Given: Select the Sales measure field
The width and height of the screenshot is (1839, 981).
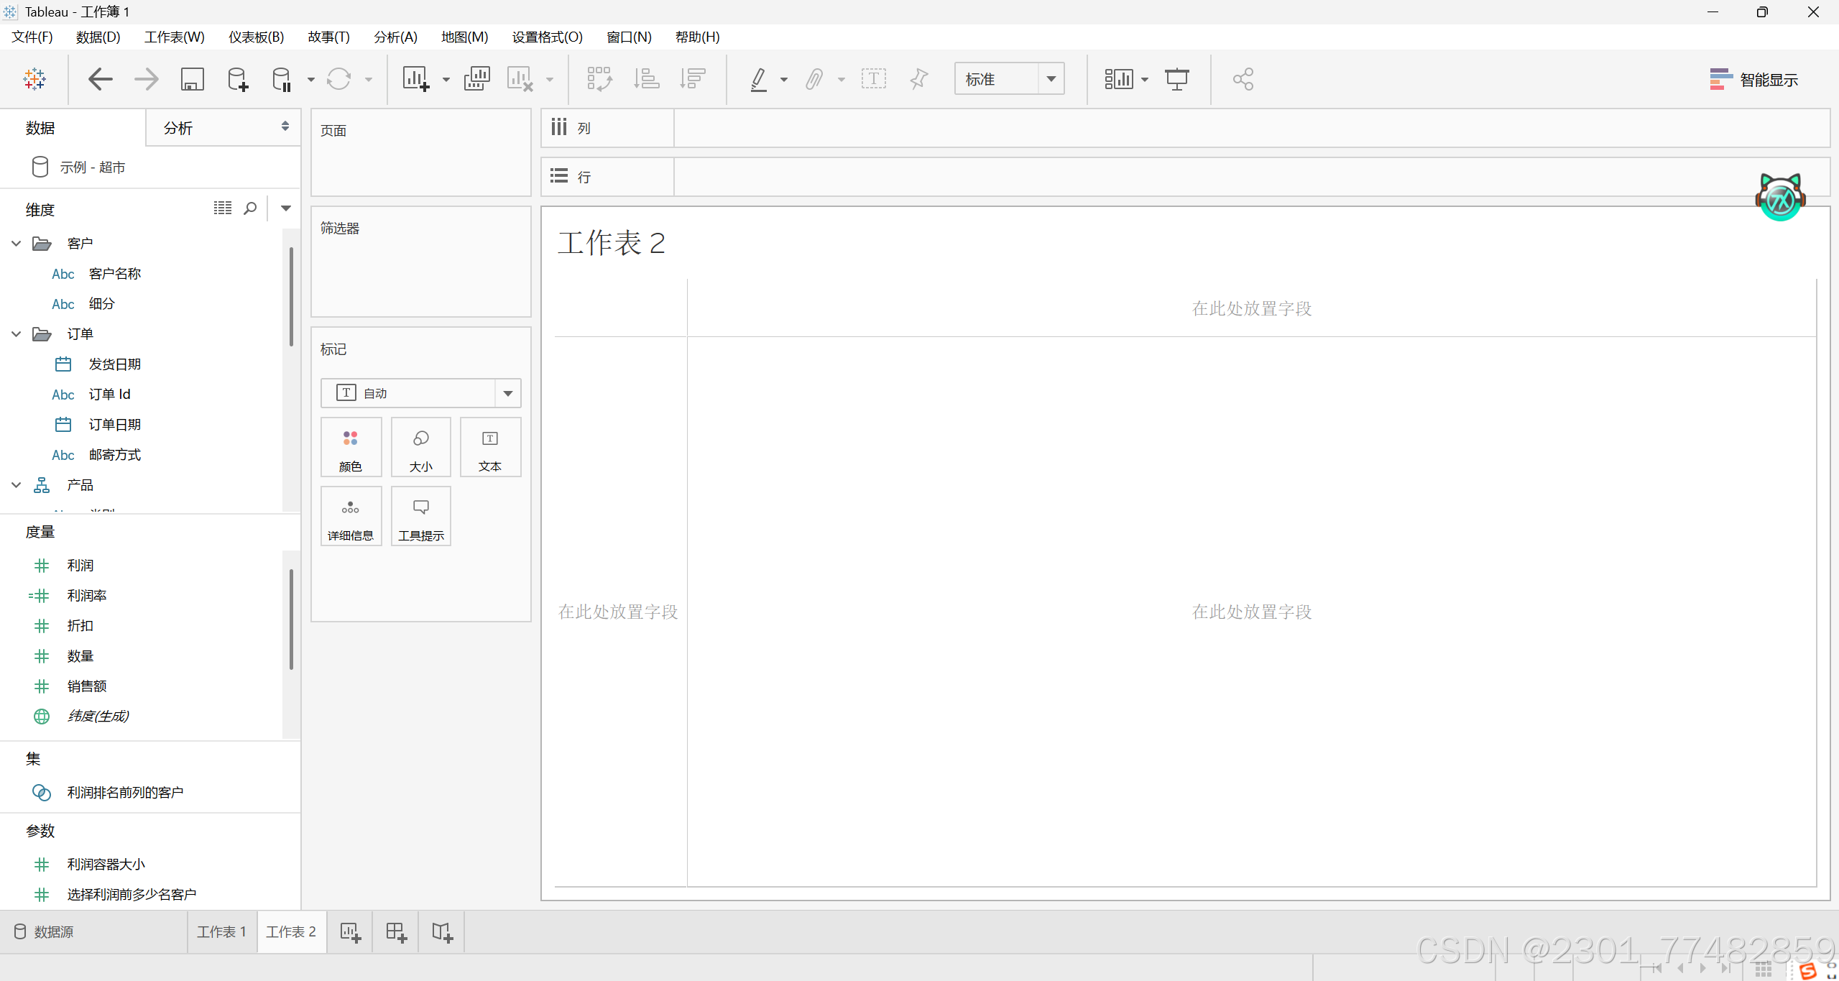Looking at the screenshot, I should pos(87,686).
